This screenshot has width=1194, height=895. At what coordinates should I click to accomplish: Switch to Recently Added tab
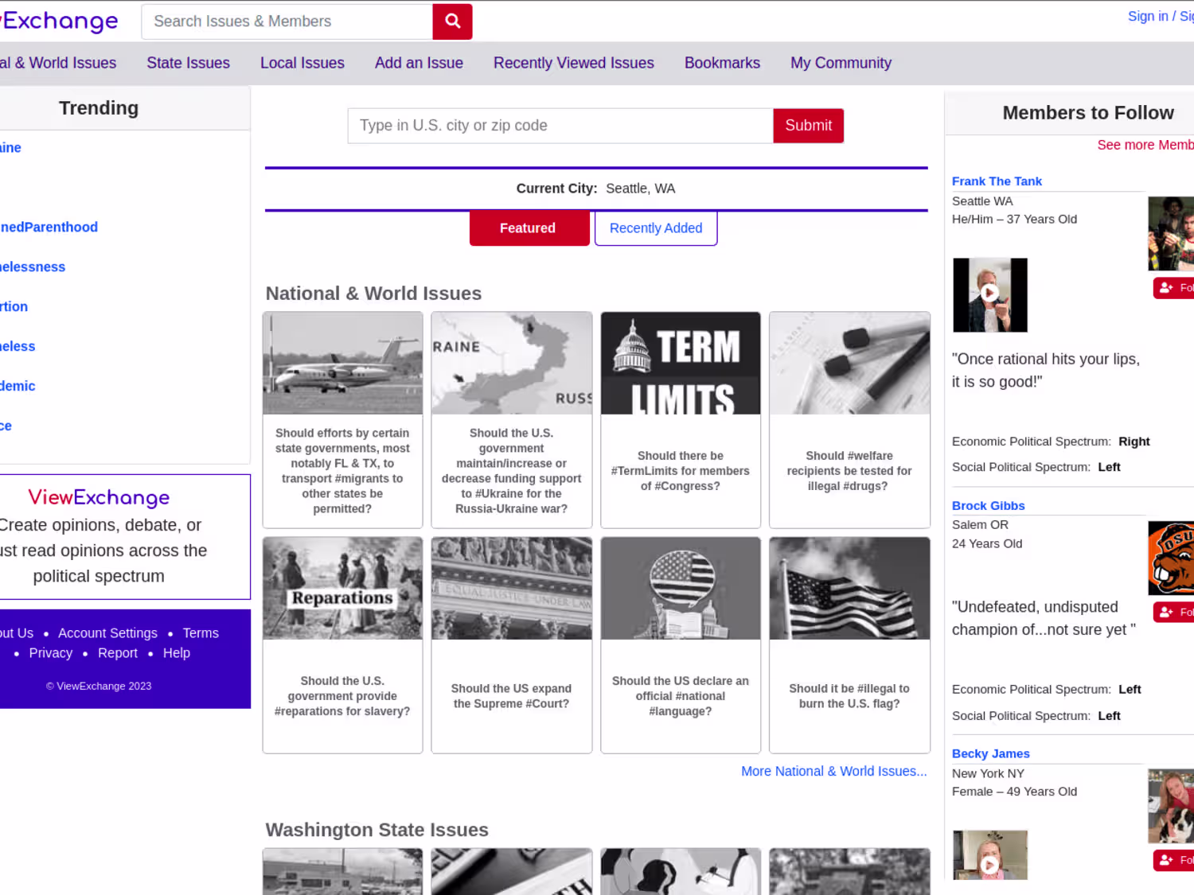click(x=656, y=228)
